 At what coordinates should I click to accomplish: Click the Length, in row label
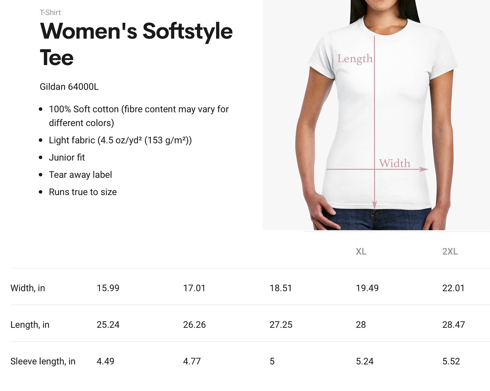pyautogui.click(x=30, y=325)
